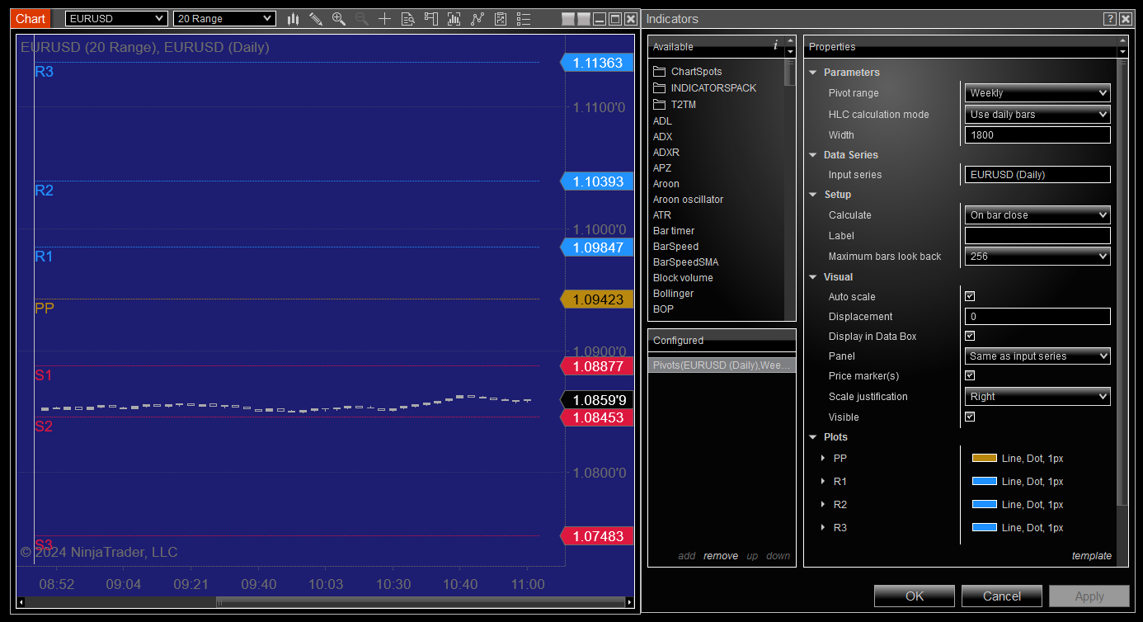Click the OK button
Screen dimensions: 1143x622
point(915,596)
